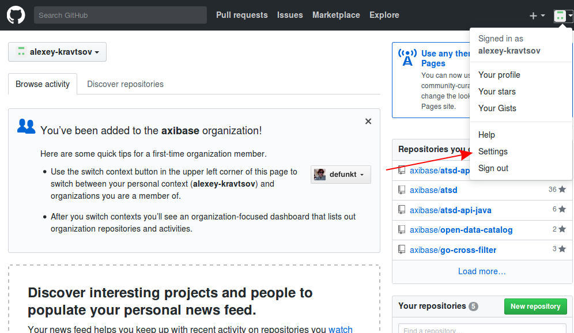Screen dimensions: 574x333
Task: Open Pull requests in top navigation
Action: (241, 15)
